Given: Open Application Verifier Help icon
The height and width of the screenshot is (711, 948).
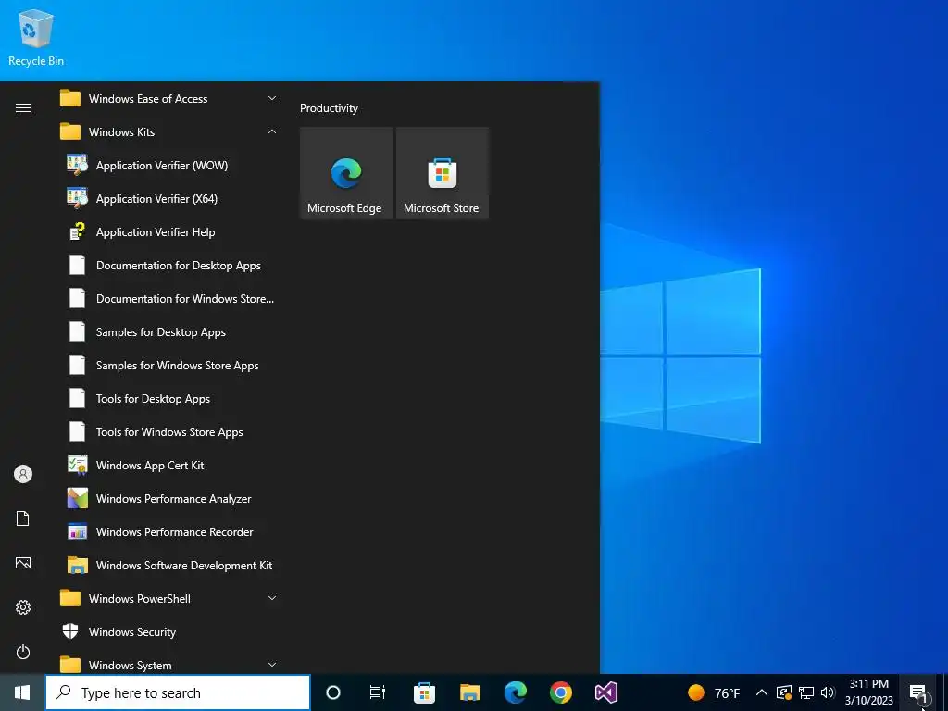Looking at the screenshot, I should (x=78, y=231).
